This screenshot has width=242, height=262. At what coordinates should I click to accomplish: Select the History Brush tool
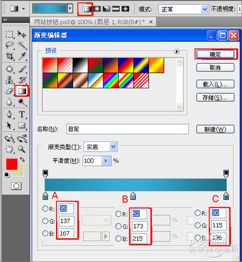pyautogui.click(x=22, y=80)
